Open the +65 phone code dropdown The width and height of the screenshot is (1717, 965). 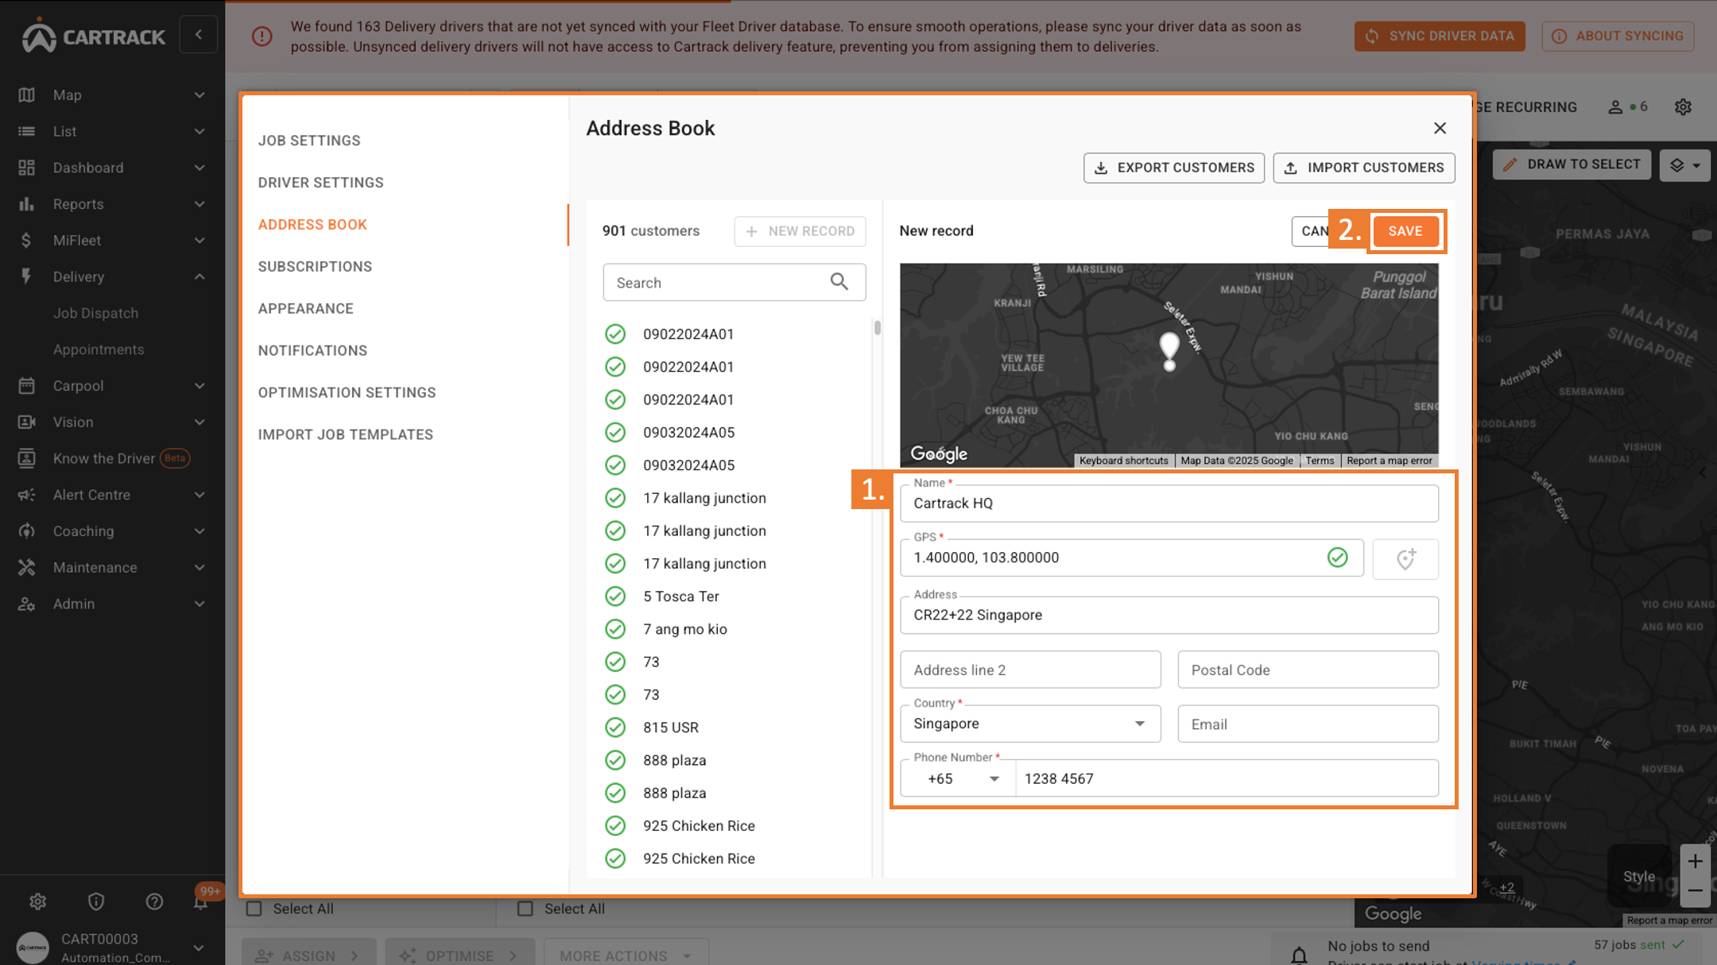[959, 778]
